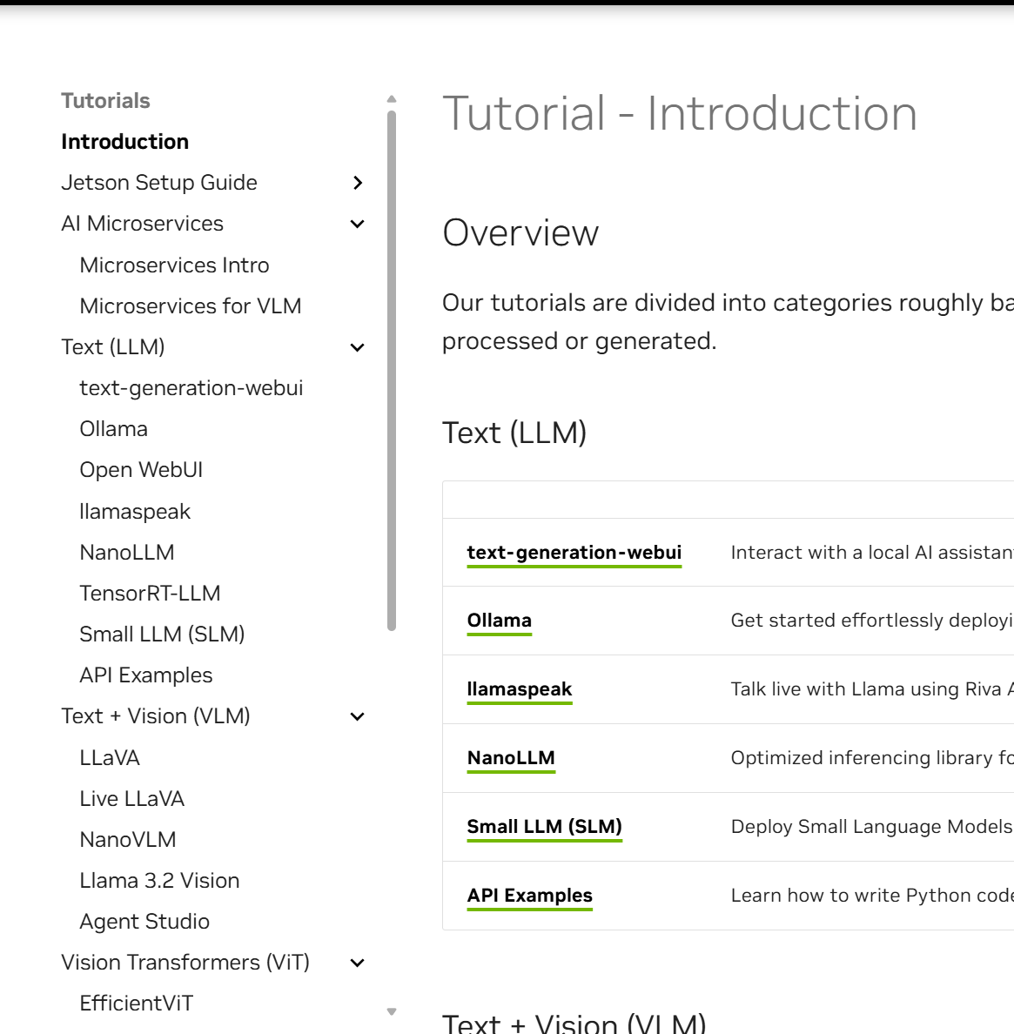
Task: Follow API Examples link in table
Action: point(529,896)
